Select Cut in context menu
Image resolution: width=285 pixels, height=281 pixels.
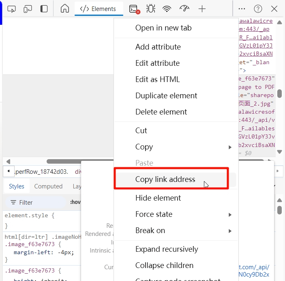click(x=176, y=131)
